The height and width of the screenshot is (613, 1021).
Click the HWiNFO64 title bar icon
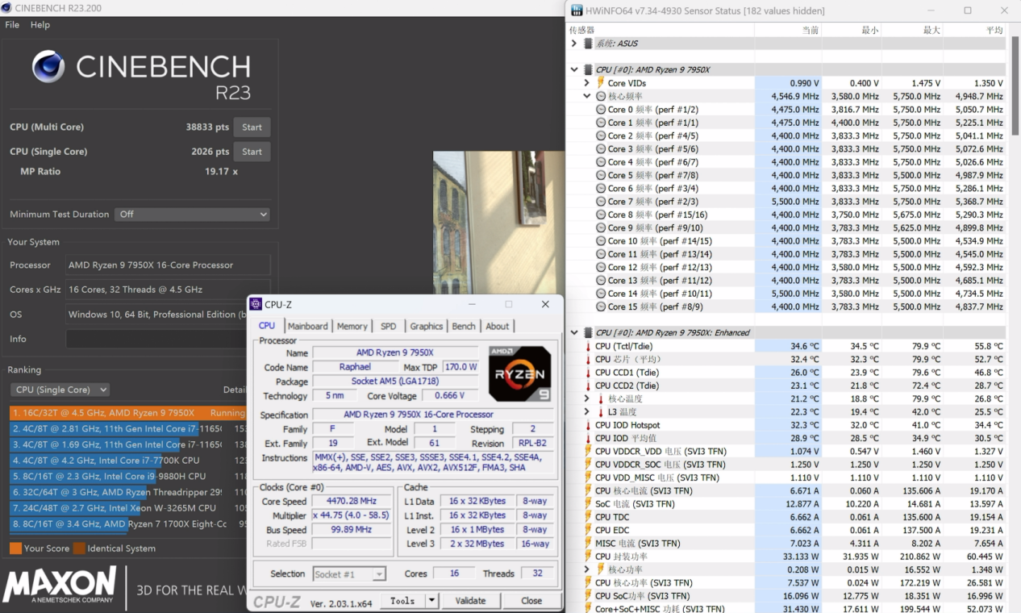(577, 10)
